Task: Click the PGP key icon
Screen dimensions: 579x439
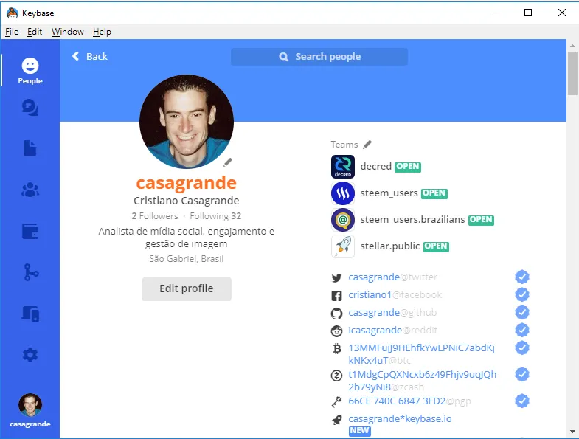Action: click(x=336, y=401)
